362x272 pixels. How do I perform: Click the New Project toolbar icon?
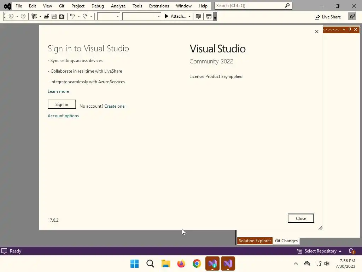34,16
